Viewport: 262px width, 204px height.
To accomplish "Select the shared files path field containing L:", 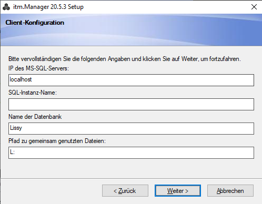I will [x=131, y=152].
